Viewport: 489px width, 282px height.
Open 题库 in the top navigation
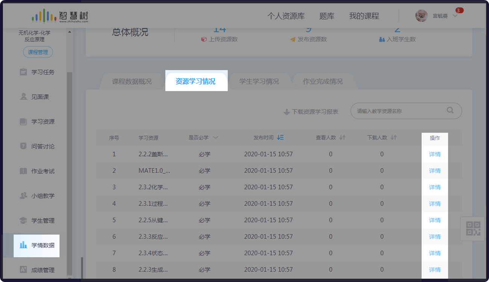point(326,16)
